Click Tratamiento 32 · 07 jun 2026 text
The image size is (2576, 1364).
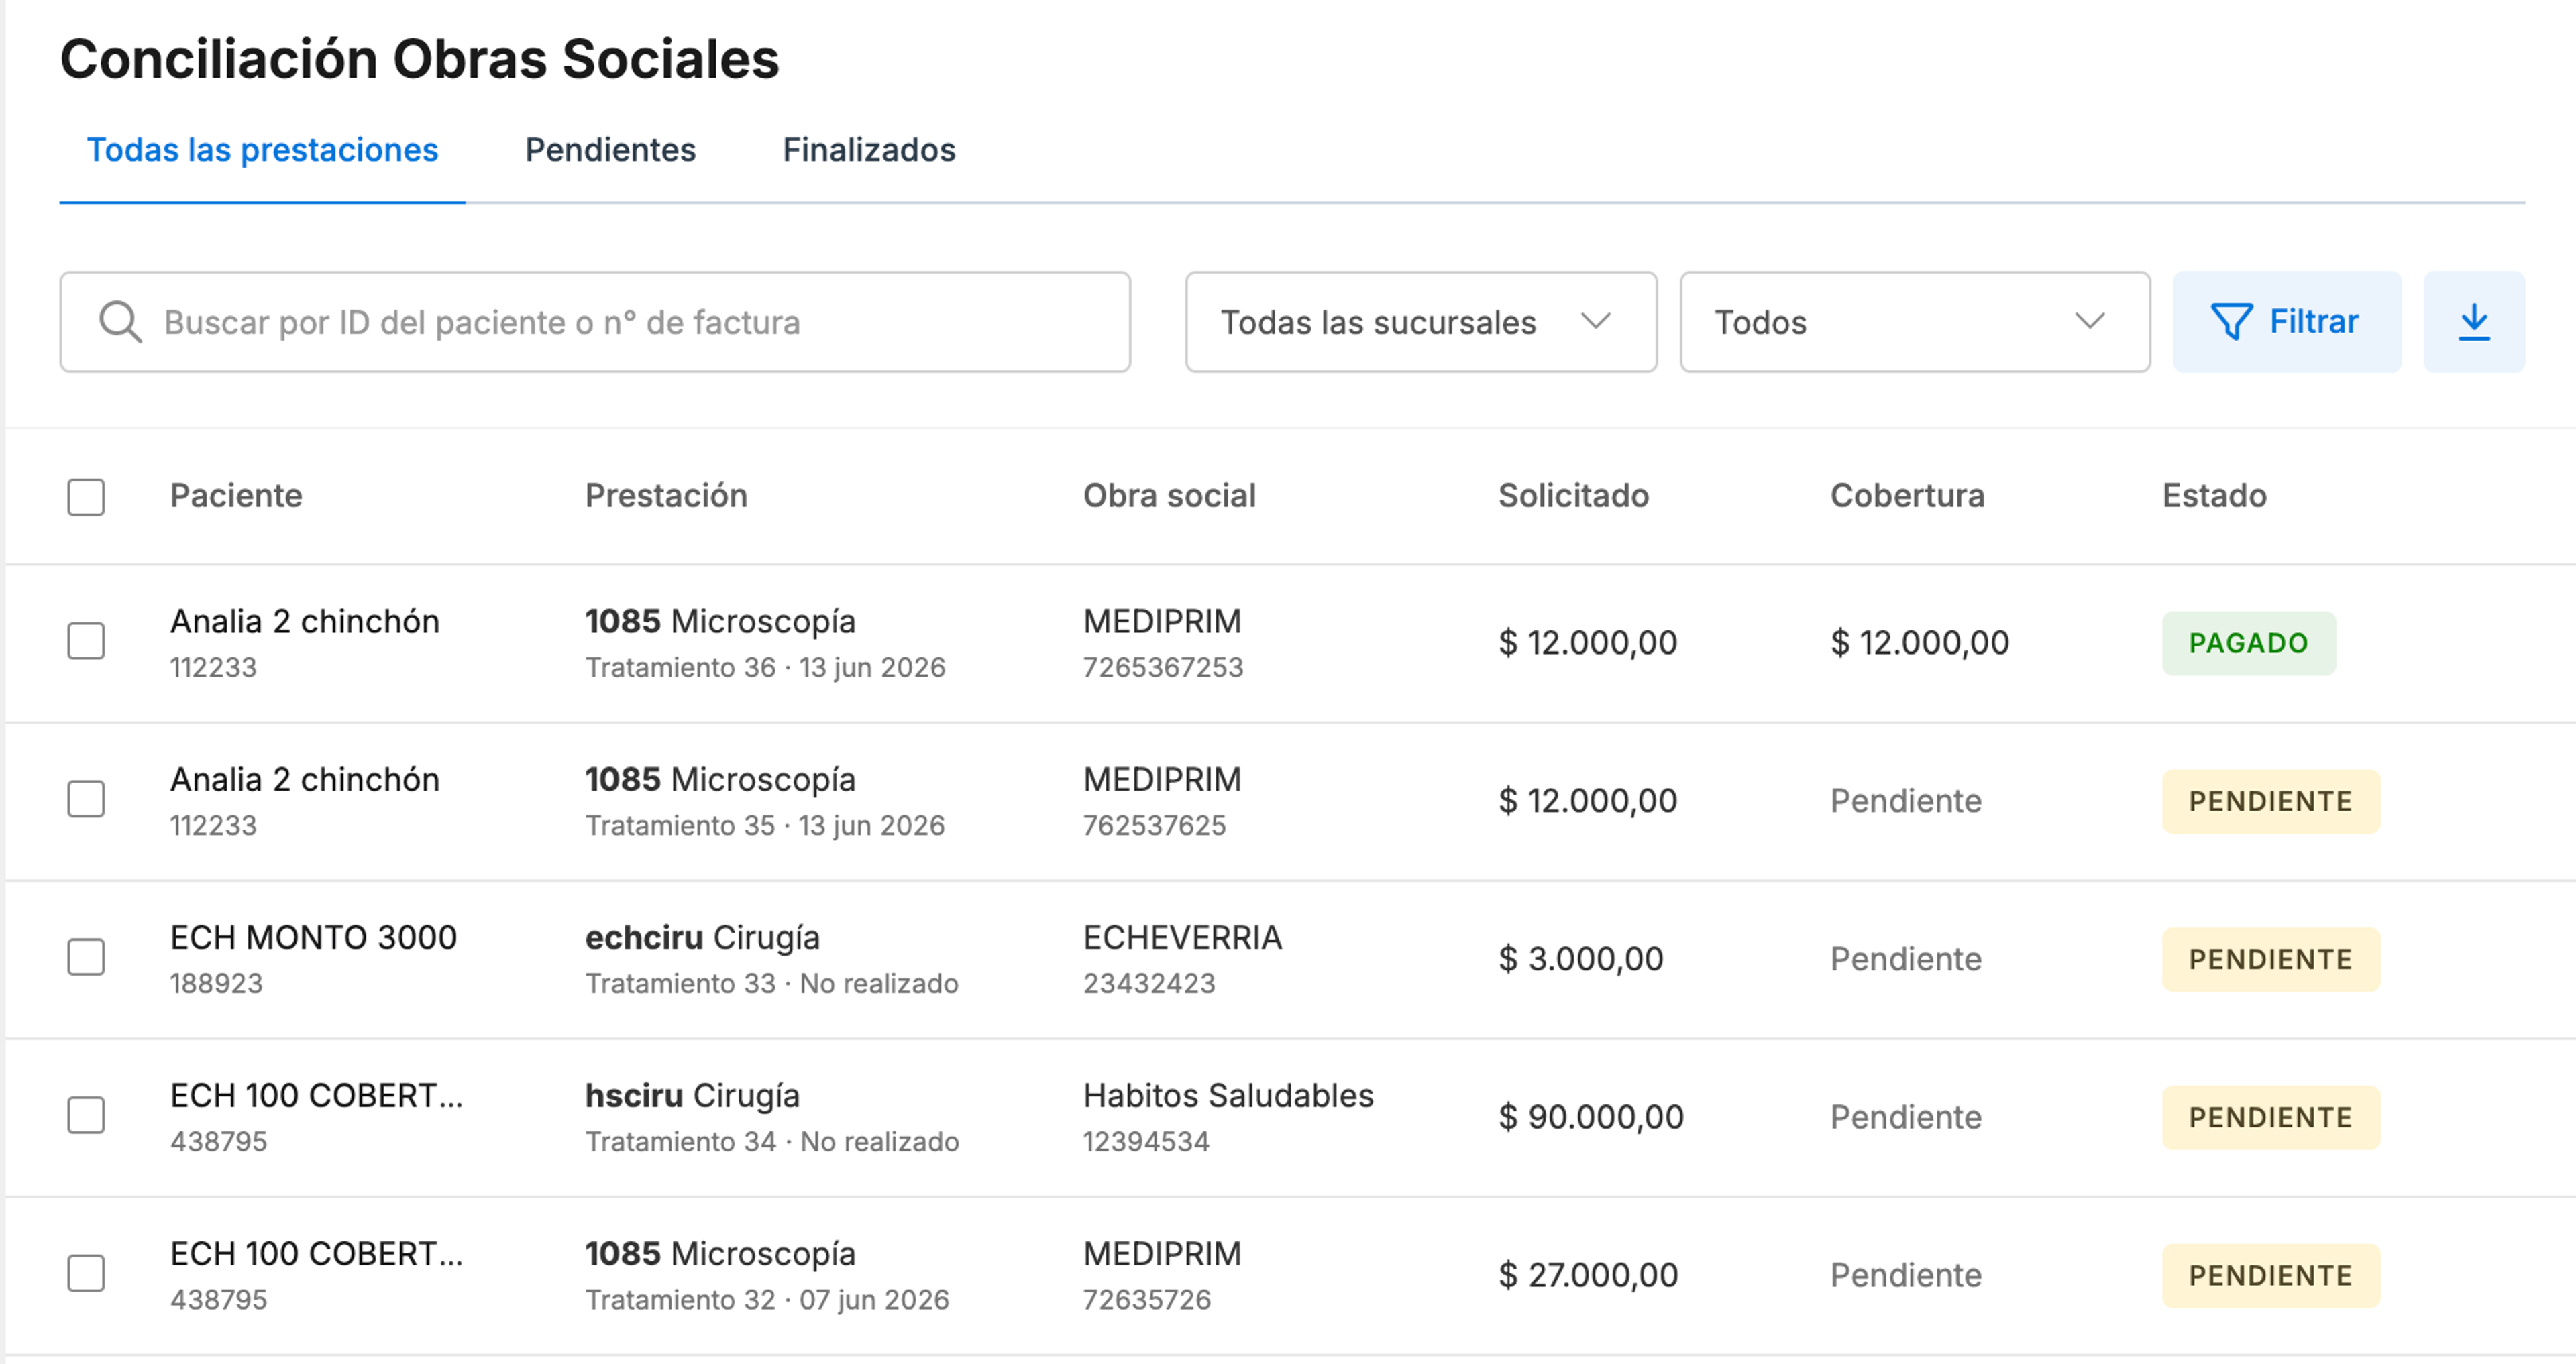pos(767,1299)
